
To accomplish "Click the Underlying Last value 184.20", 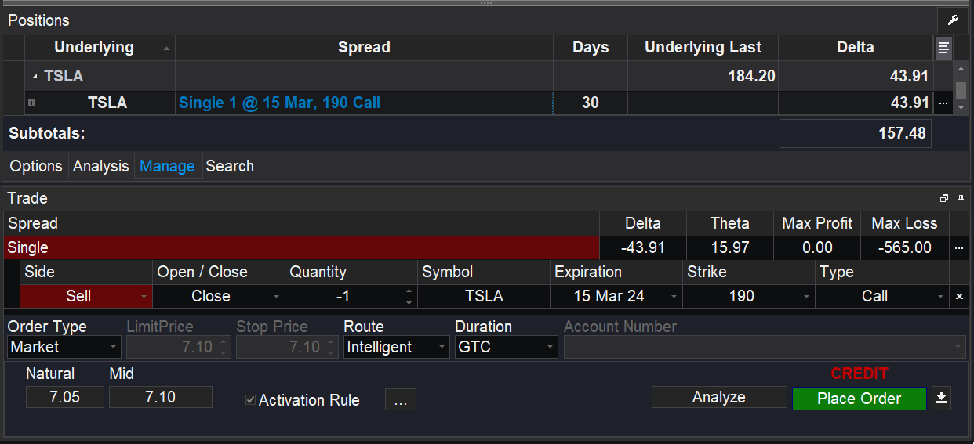I will (703, 77).
